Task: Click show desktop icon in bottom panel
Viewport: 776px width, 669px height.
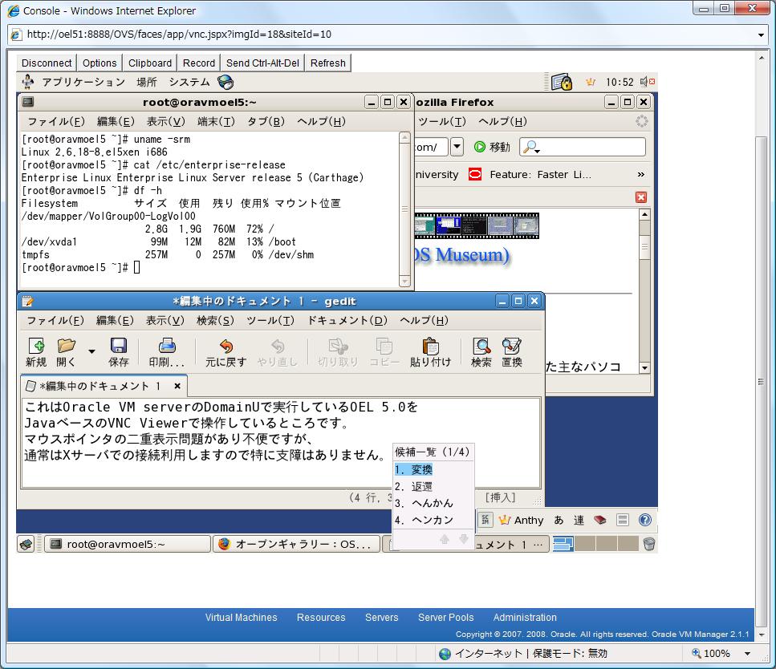Action: (x=26, y=545)
